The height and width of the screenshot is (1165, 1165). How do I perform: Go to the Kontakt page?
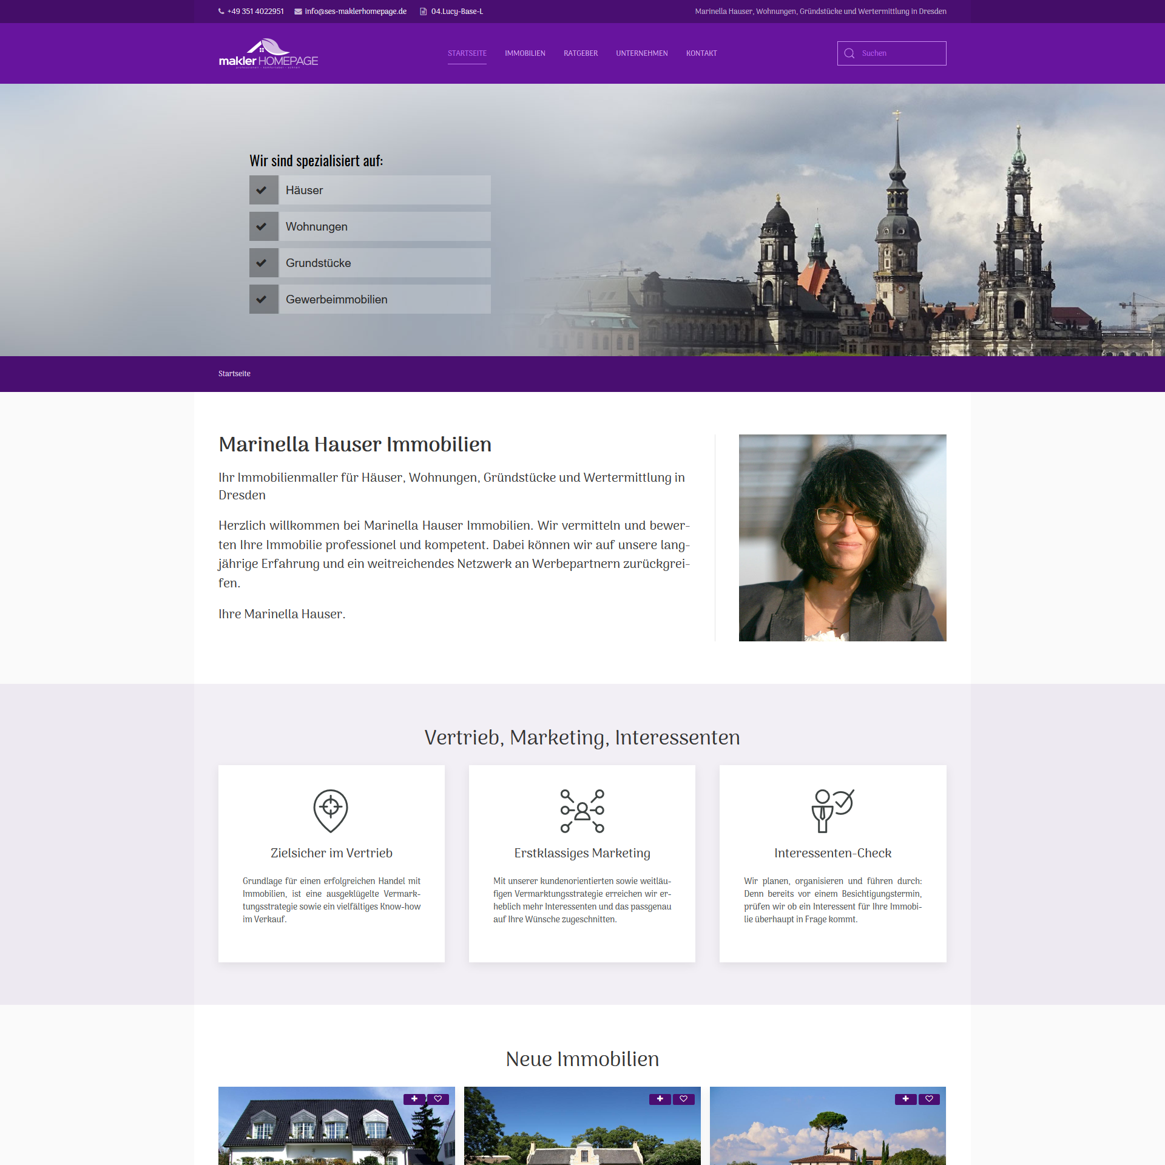[x=701, y=53]
